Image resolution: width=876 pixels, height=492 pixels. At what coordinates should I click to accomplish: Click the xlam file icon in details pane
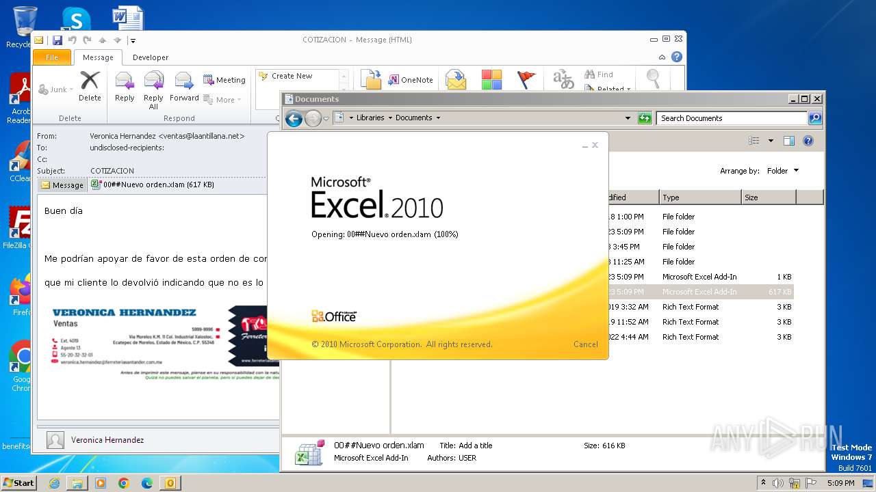click(309, 452)
